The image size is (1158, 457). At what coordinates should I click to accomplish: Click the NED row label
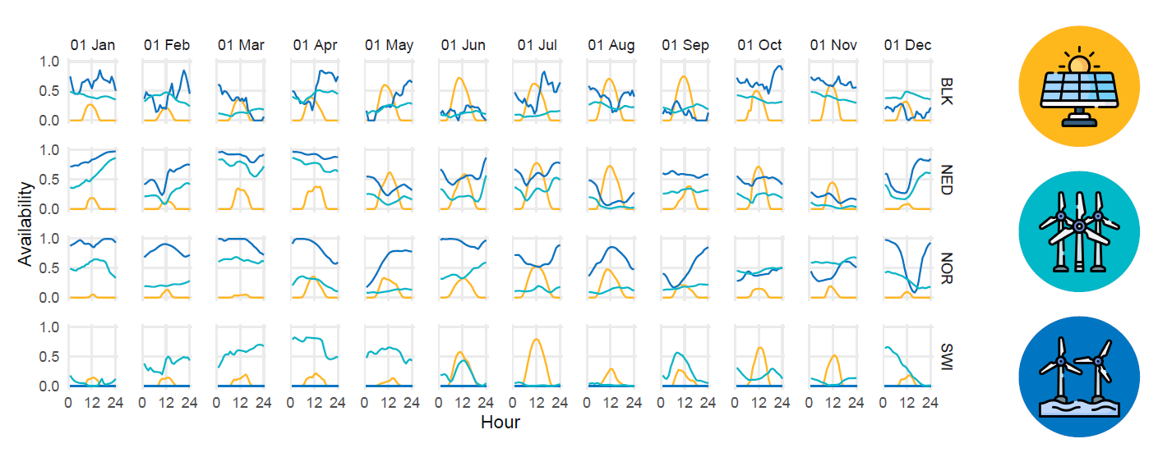[x=946, y=180]
